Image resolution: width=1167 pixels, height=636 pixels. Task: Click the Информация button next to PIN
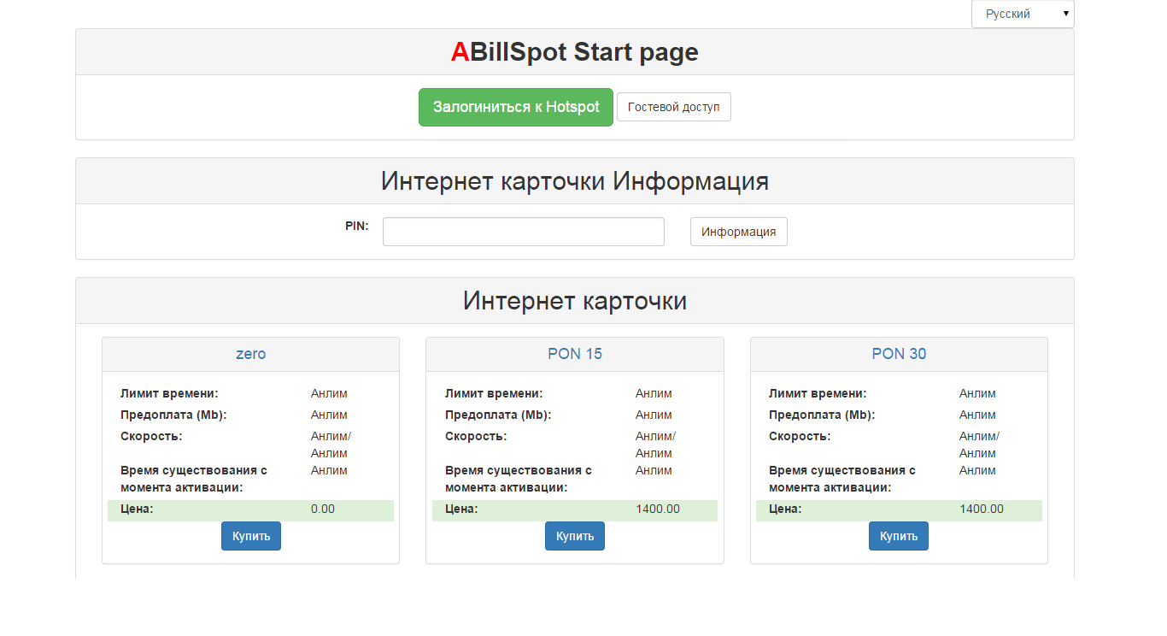738,232
